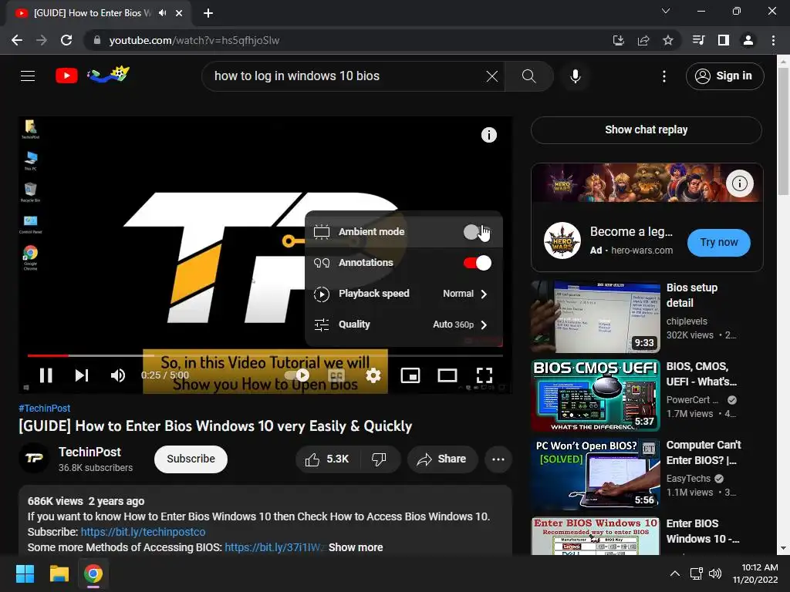Run search with the magnifier button
This screenshot has height=592, width=790.
pos(528,76)
